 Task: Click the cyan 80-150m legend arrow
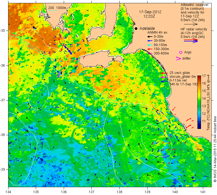pyautogui.click(x=150, y=45)
